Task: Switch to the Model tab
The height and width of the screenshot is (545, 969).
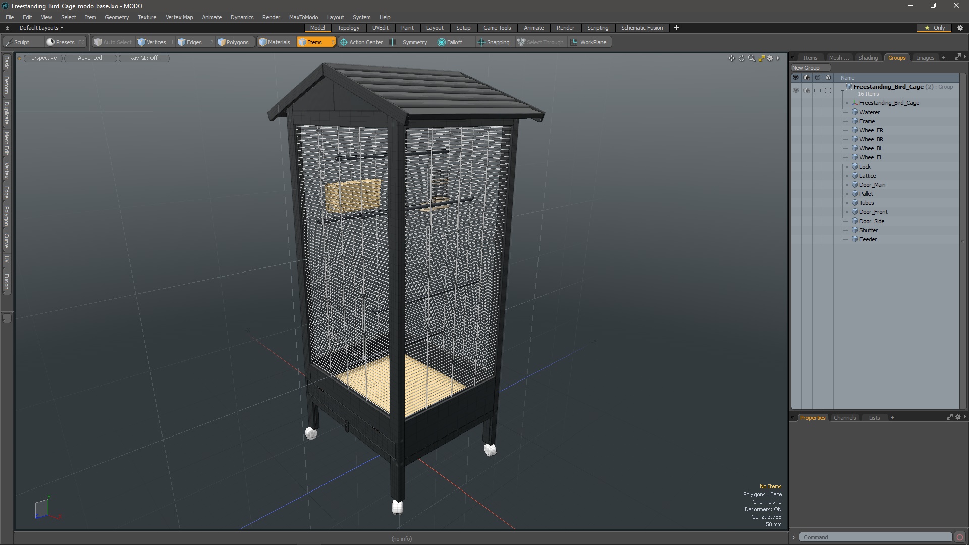Action: coord(317,27)
